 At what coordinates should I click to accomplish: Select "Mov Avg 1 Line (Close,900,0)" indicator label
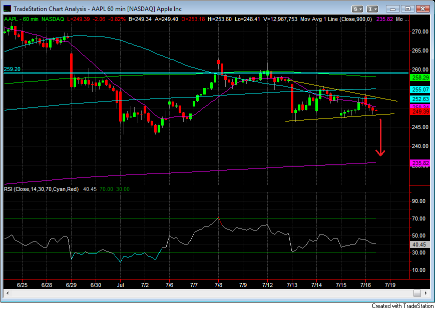pos(336,19)
